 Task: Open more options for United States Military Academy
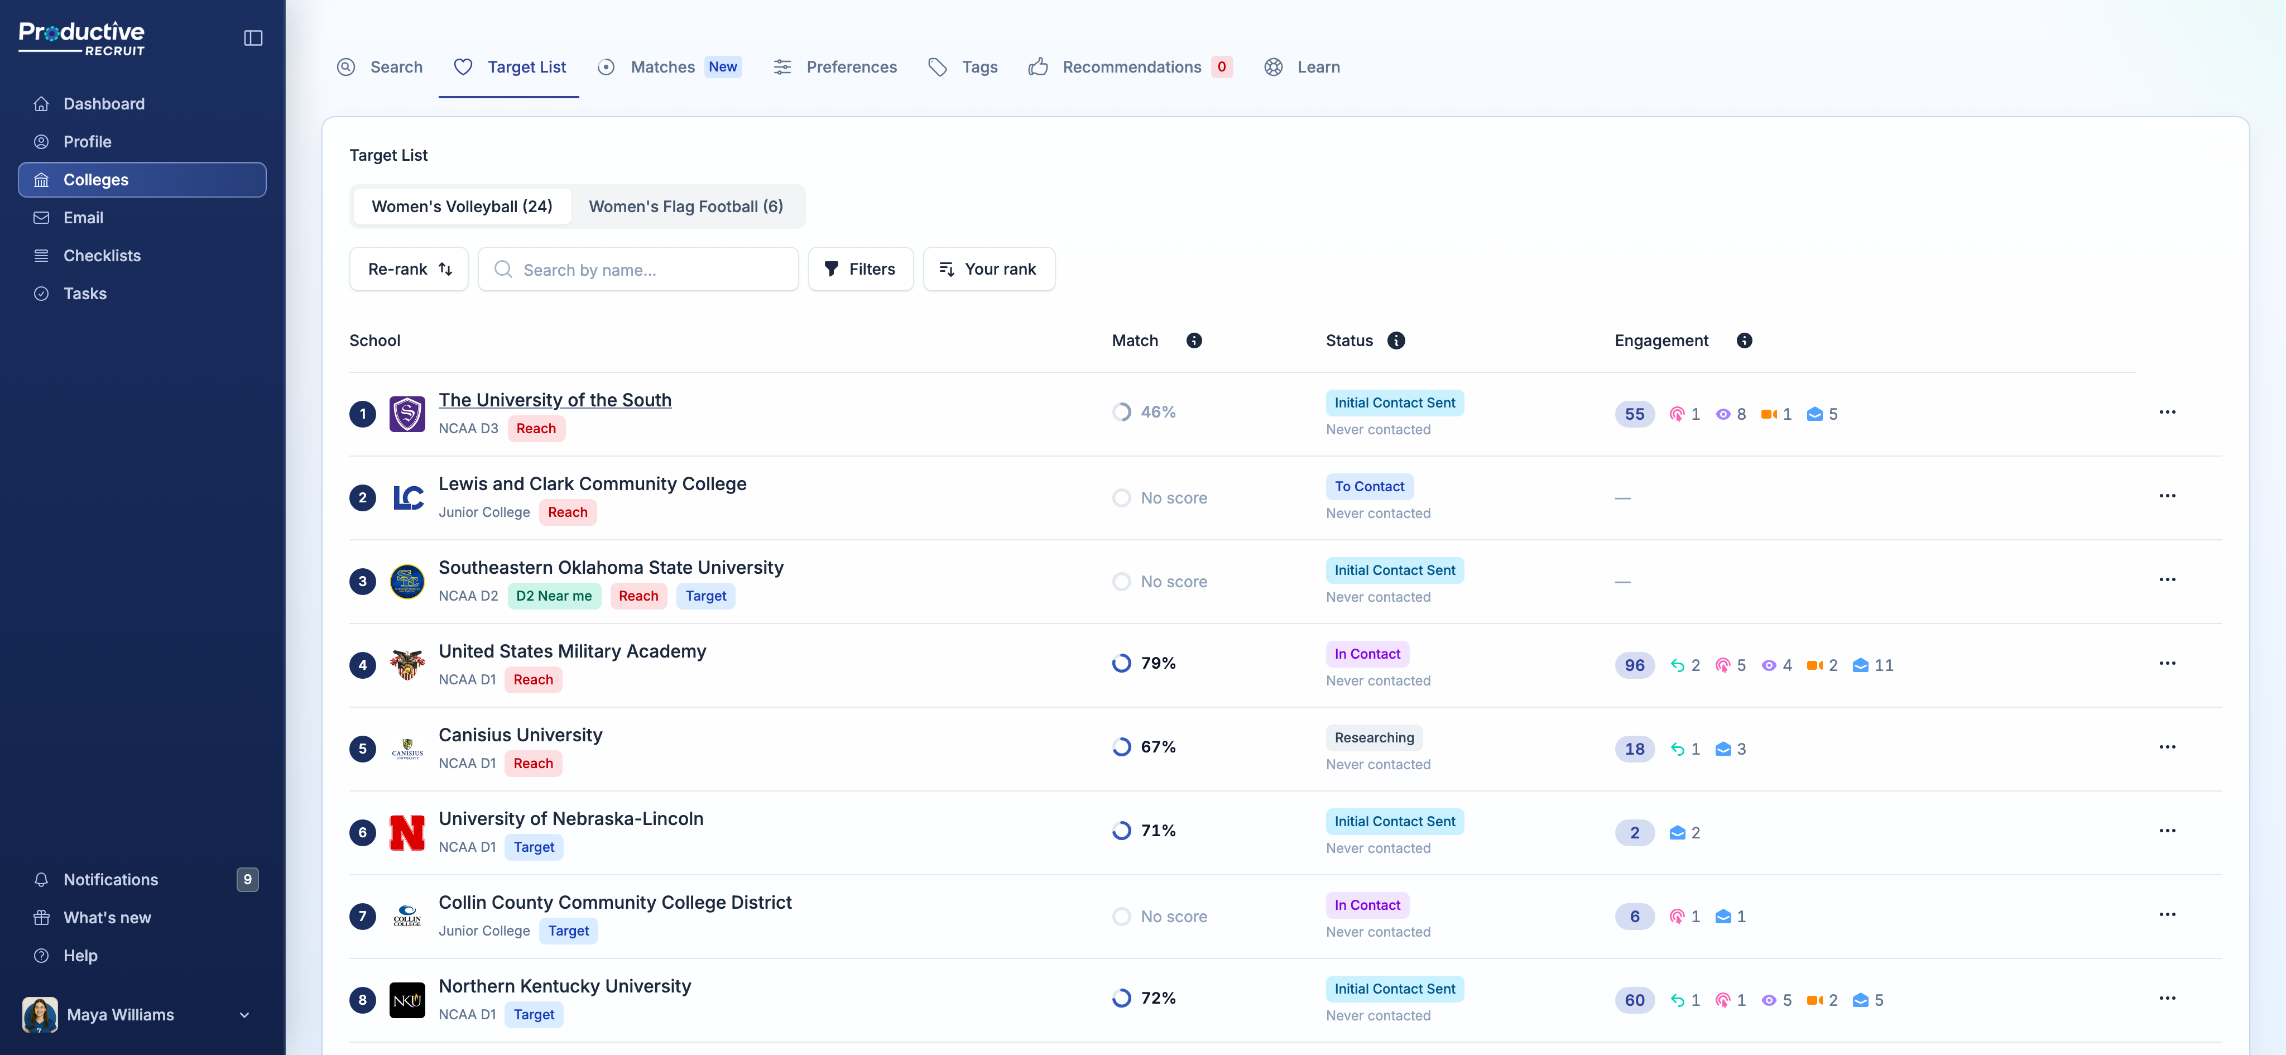point(2167,664)
